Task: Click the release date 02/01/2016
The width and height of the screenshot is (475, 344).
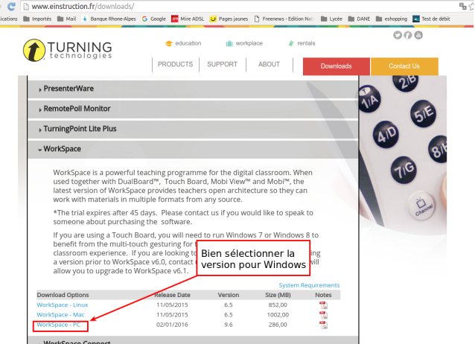Action: [172, 325]
